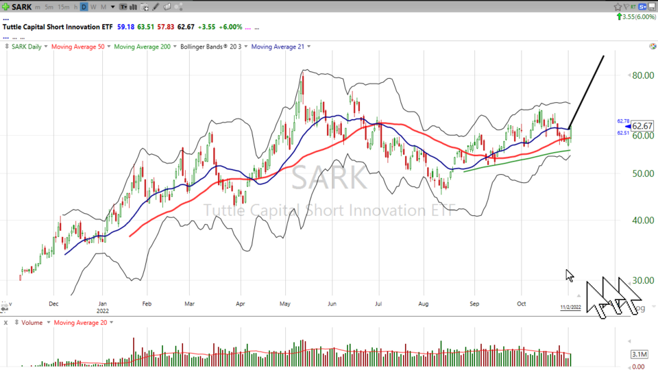The image size is (658, 370).
Task: Click the RT real-time indicator
Action: pyautogui.click(x=633, y=7)
